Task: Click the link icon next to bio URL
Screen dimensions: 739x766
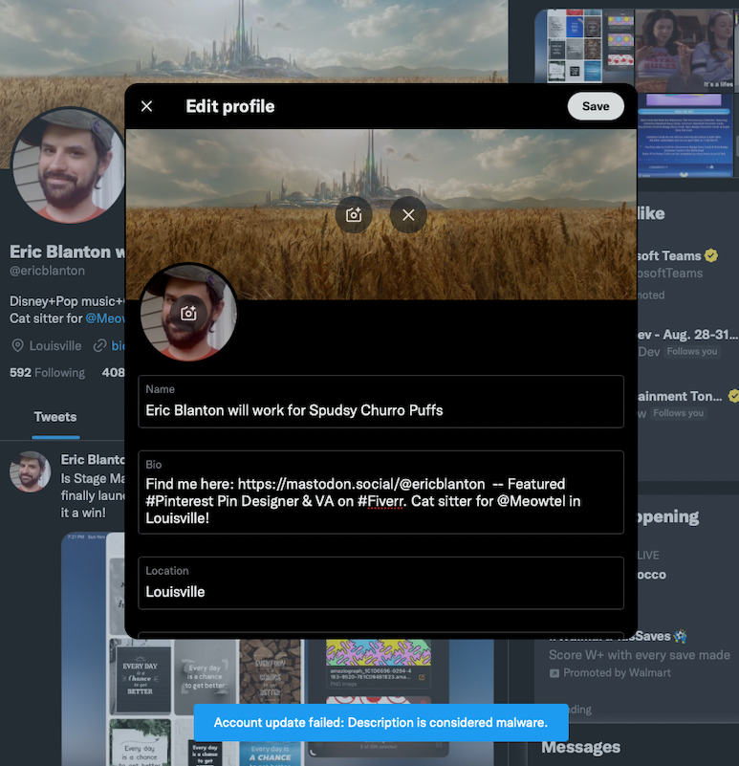Action: pos(99,346)
